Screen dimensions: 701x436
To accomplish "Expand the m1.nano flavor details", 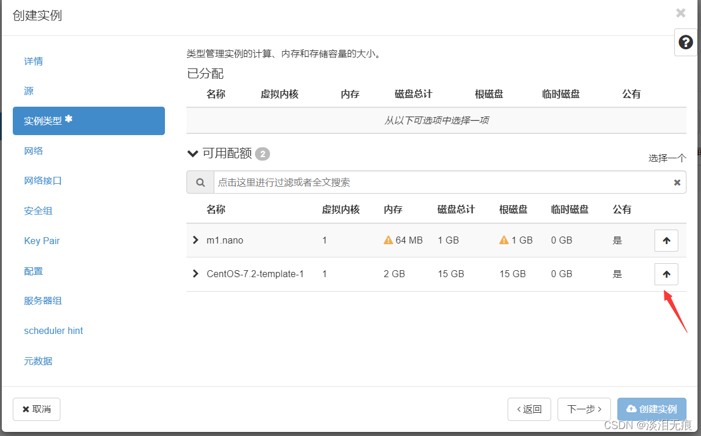I will tap(195, 240).
